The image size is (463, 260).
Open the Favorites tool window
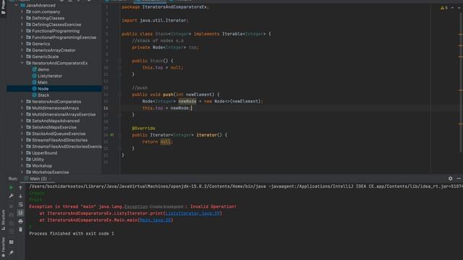coord(3,247)
